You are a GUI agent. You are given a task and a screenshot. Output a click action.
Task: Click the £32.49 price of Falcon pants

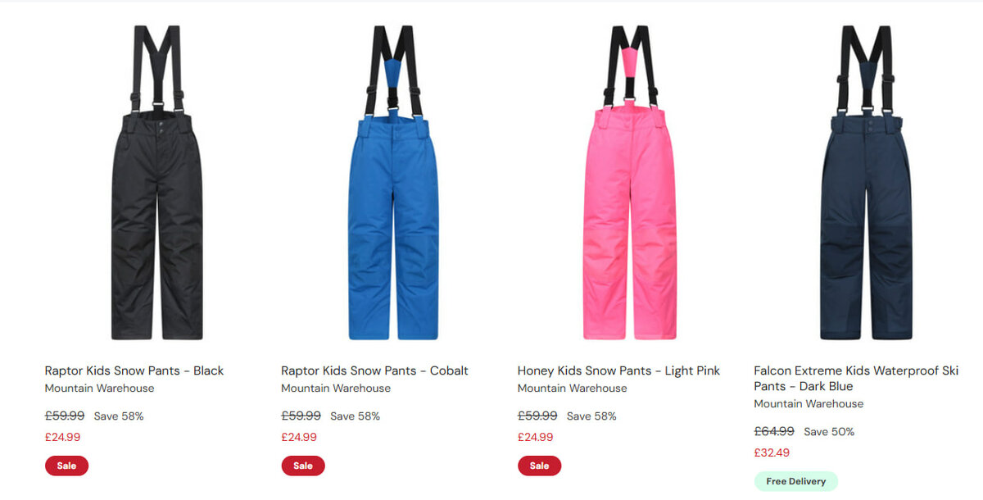(x=772, y=452)
